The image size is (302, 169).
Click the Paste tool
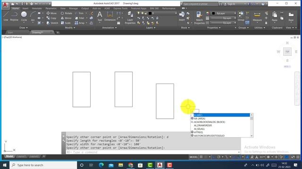(275, 16)
